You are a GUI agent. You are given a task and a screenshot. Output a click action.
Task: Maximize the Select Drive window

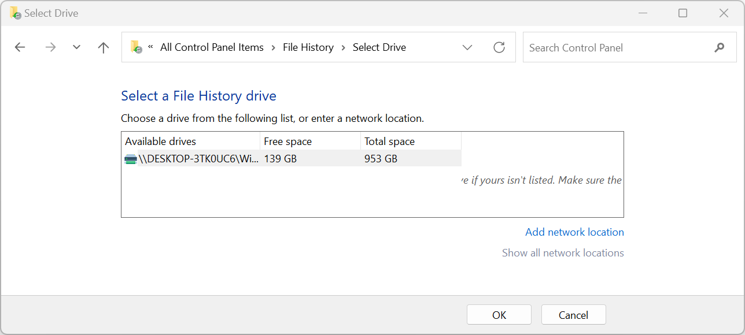pyautogui.click(x=683, y=13)
